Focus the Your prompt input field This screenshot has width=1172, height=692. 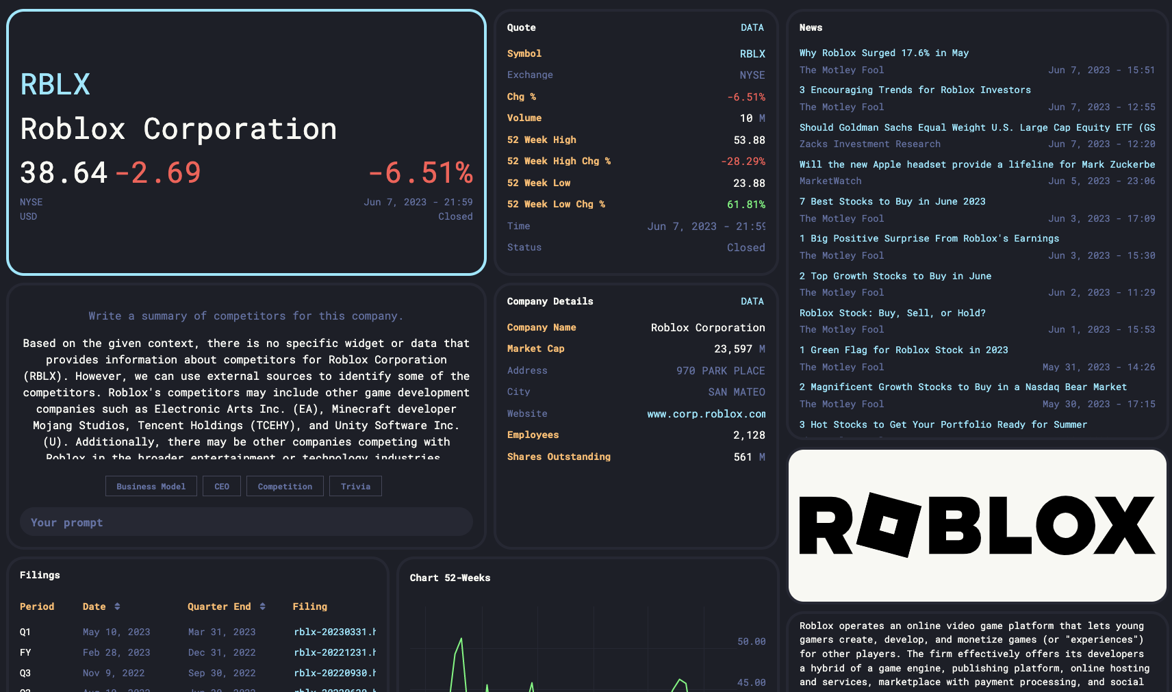click(x=246, y=522)
